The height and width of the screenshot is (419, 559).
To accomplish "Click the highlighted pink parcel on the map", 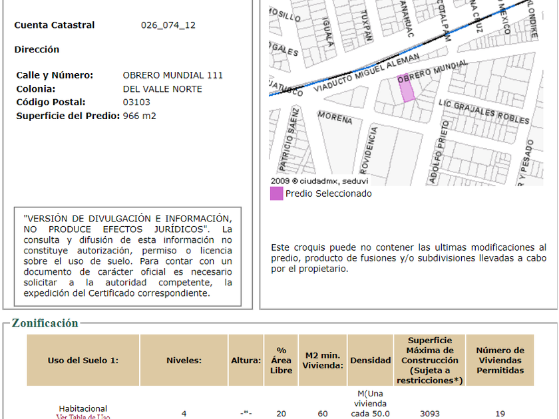I will 406,88.
